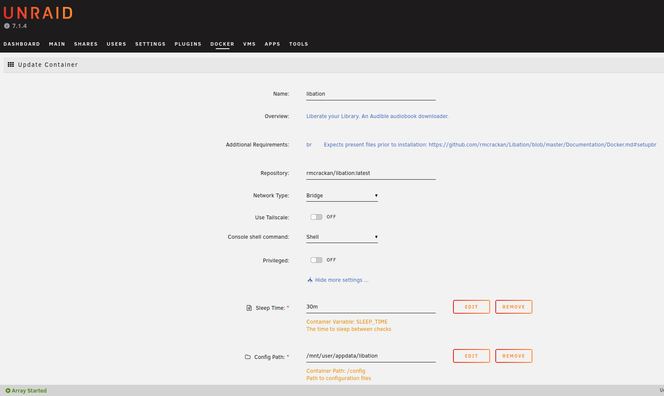Image resolution: width=664 pixels, height=396 pixels.
Task: Click Edit button for Config Path
Action: [x=472, y=356]
